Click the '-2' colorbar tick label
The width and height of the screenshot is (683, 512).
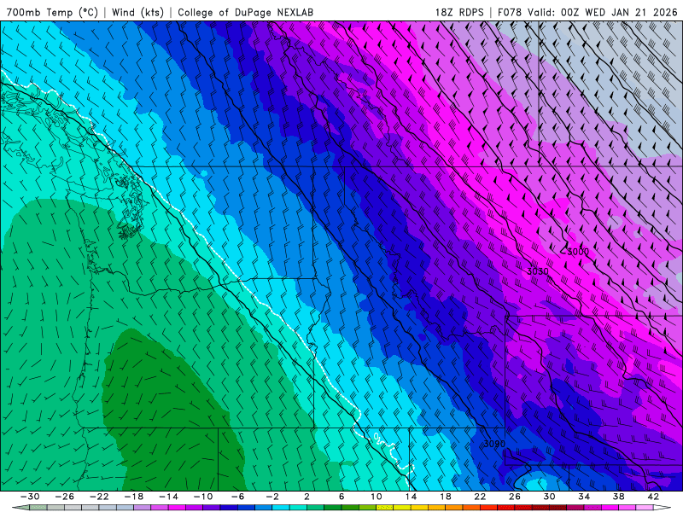tap(272, 497)
